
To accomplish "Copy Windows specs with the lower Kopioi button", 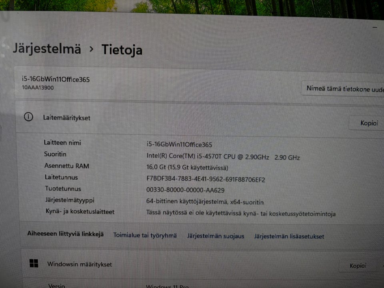I will pos(358,266).
